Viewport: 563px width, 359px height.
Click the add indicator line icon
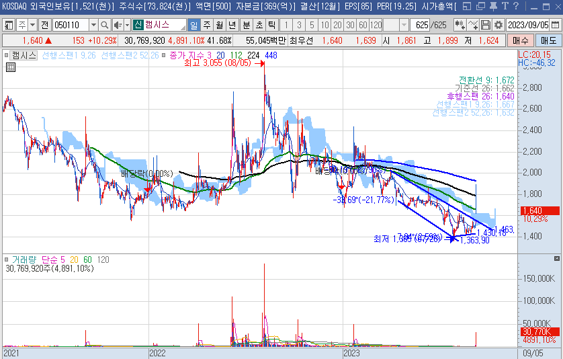473,25
